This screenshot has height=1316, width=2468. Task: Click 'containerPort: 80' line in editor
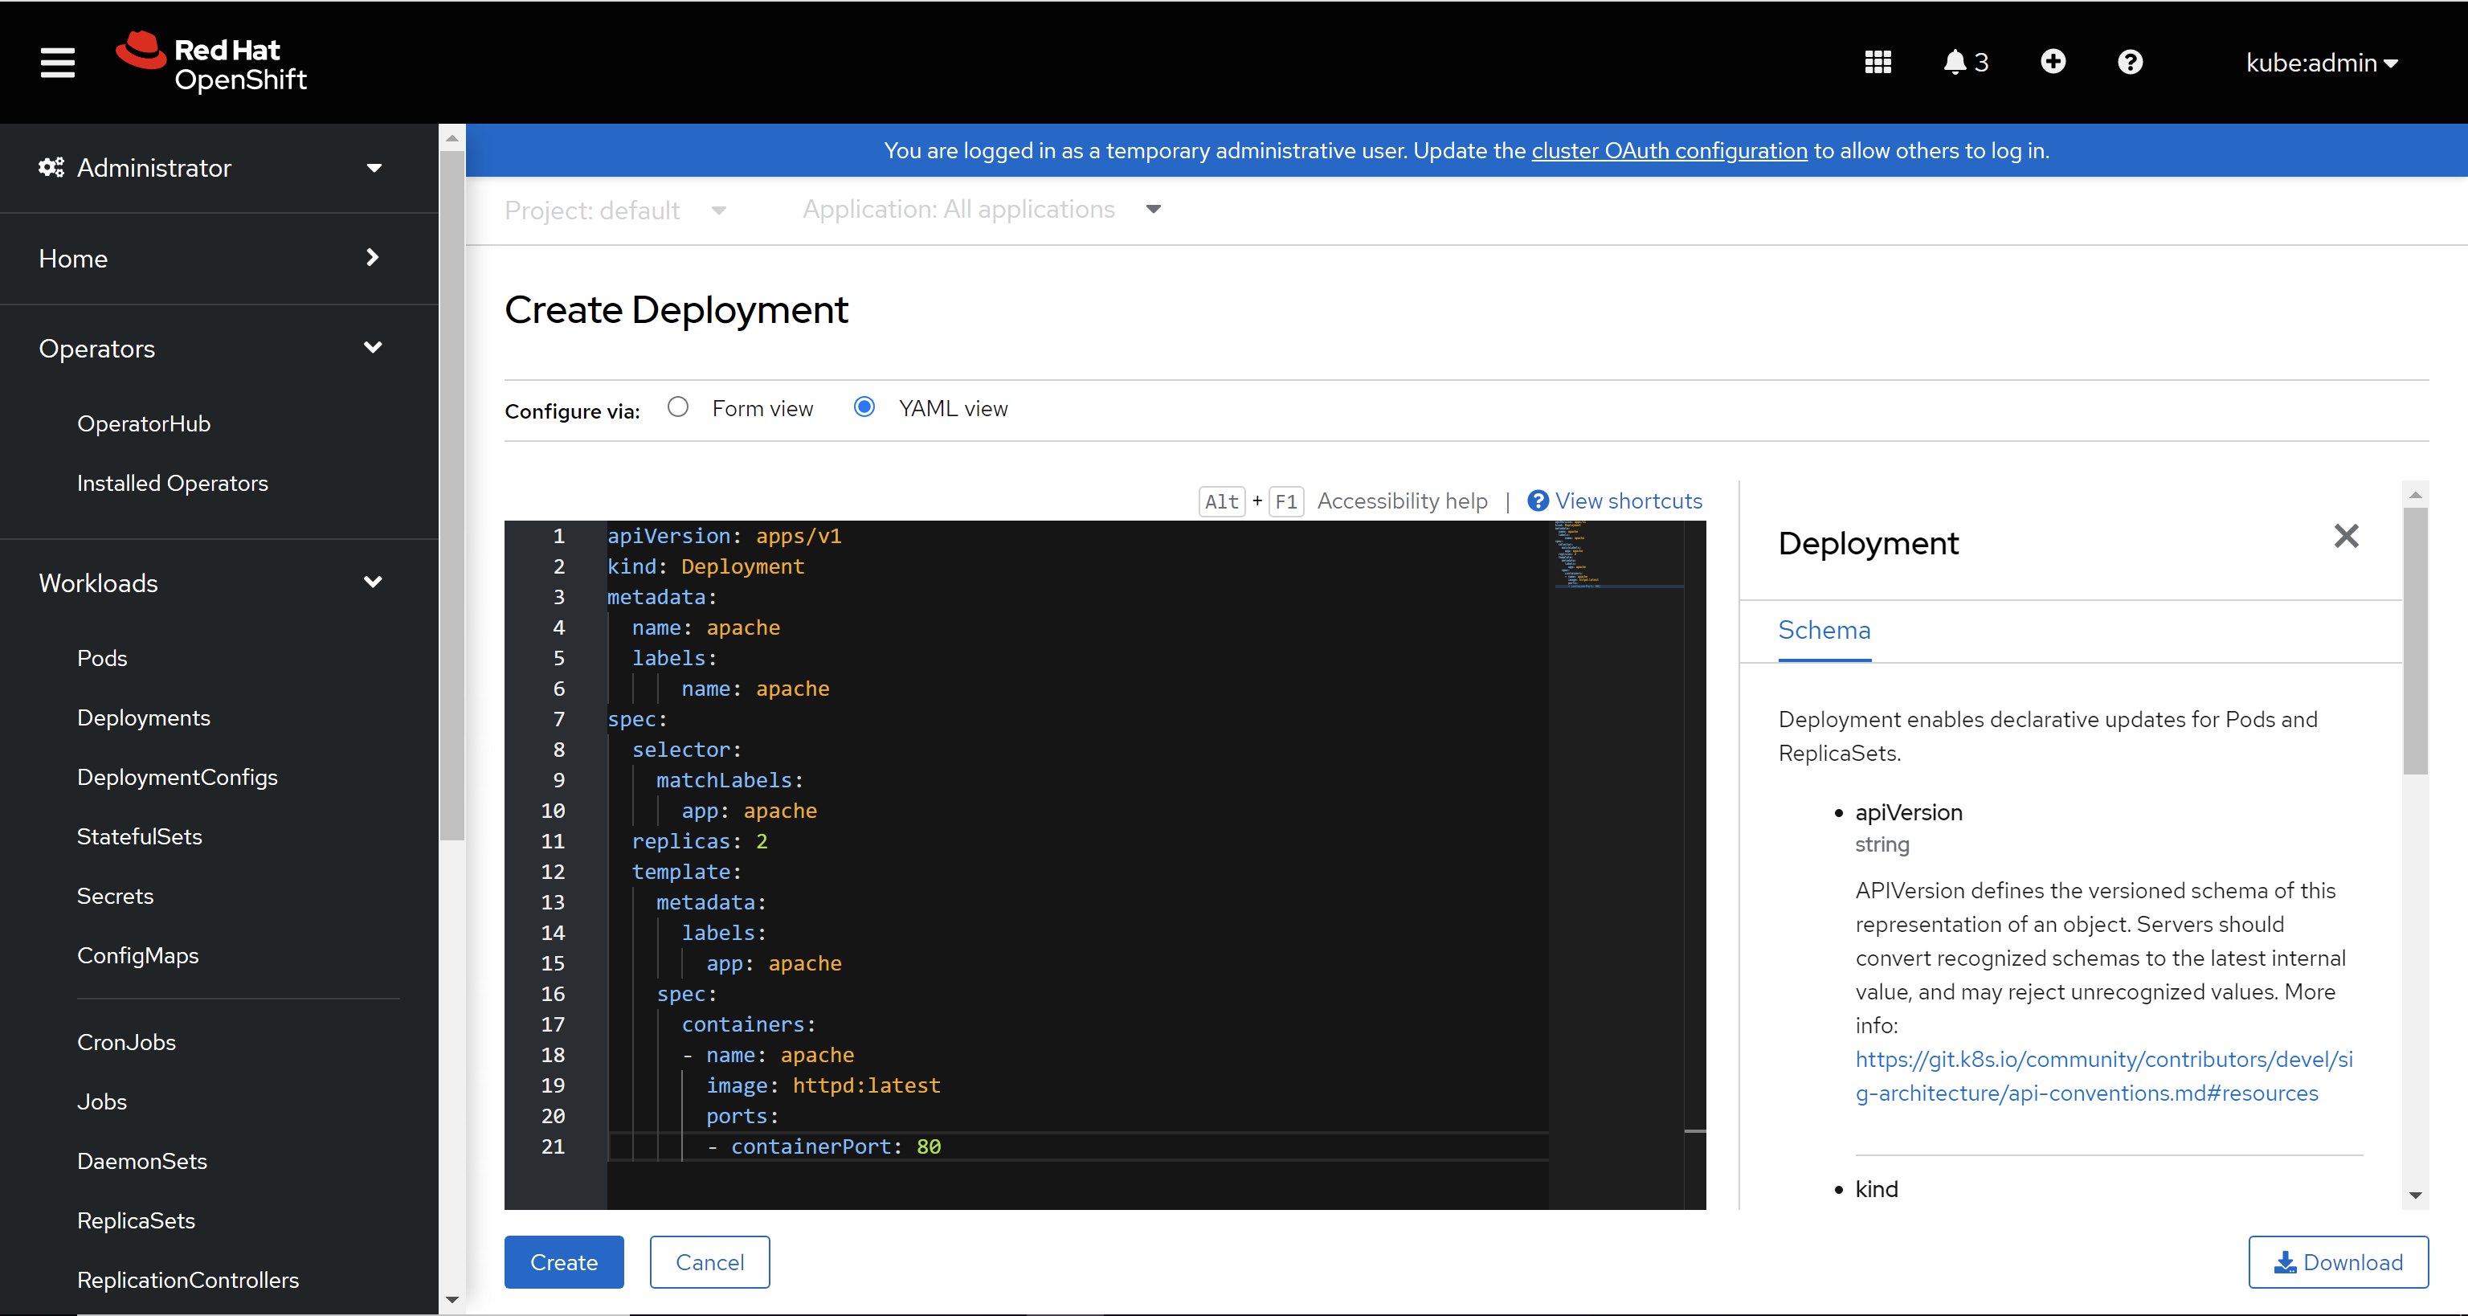pos(836,1146)
